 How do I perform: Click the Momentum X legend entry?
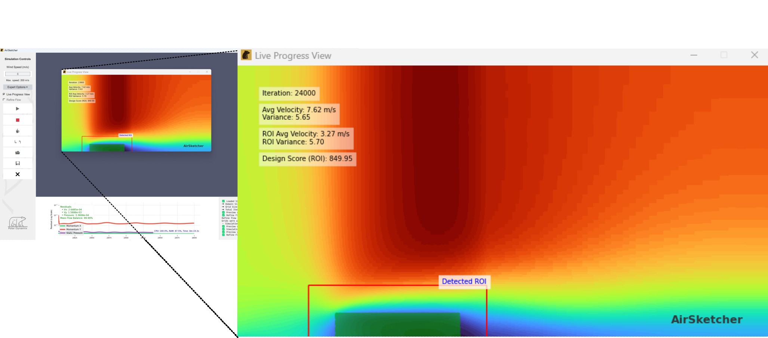(x=73, y=226)
